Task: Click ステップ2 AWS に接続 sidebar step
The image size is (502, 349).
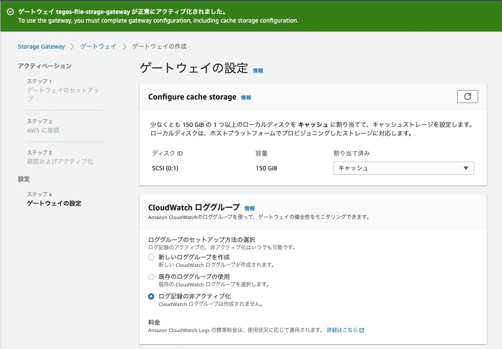Action: point(48,129)
